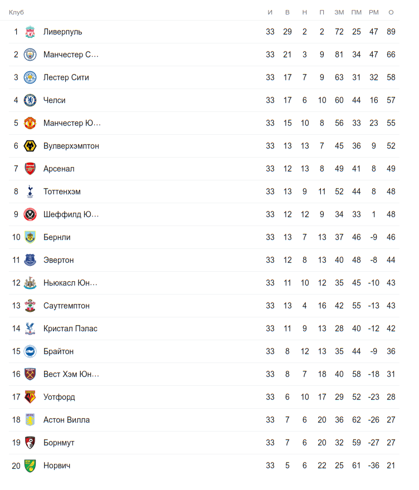Click the Wolverhampton wolf crest icon
The height and width of the screenshot is (490, 419).
coord(30,146)
